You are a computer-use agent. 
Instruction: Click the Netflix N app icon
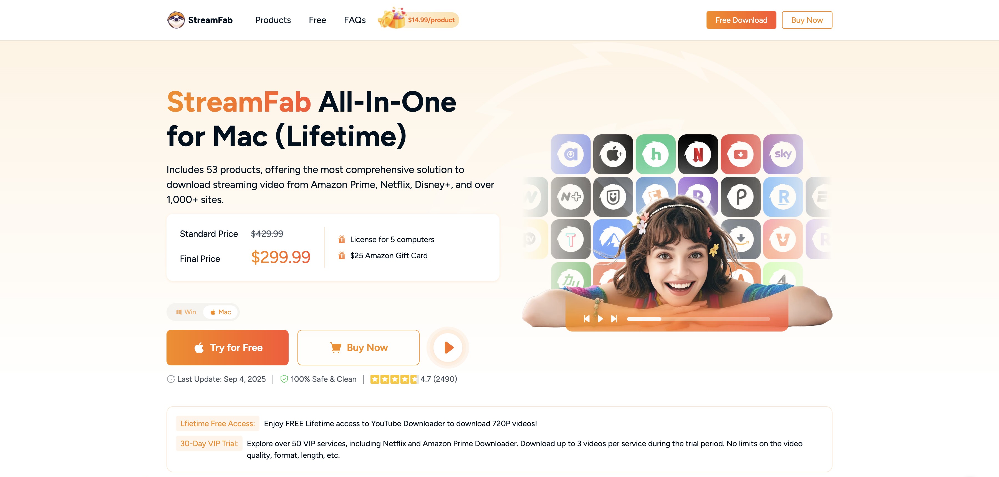698,154
